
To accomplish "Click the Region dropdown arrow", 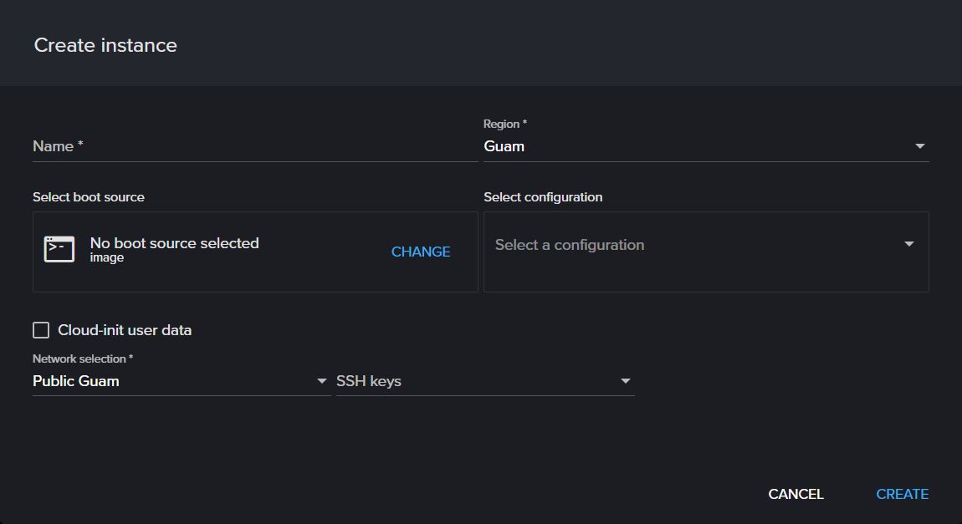I will click(x=919, y=145).
